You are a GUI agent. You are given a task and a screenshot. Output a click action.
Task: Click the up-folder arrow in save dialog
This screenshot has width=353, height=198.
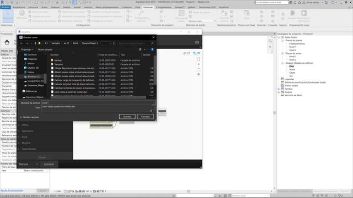[x=35, y=43]
